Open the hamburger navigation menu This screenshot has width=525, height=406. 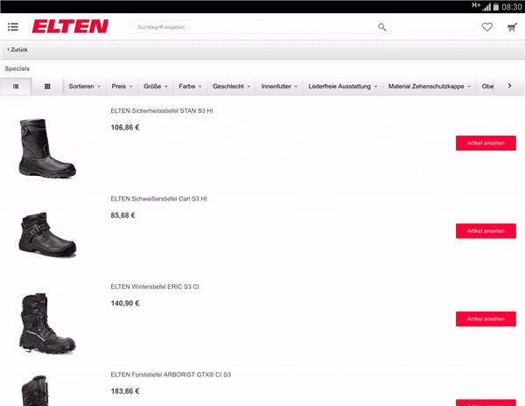coord(13,27)
